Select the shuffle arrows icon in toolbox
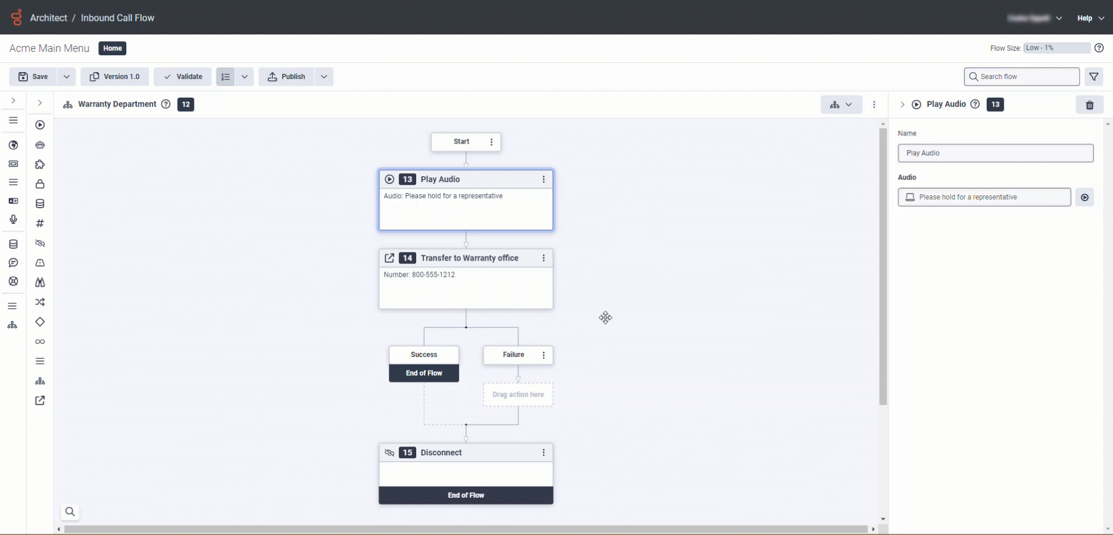The width and height of the screenshot is (1113, 535). 40,302
